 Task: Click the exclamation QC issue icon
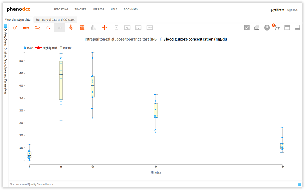click(267, 28)
